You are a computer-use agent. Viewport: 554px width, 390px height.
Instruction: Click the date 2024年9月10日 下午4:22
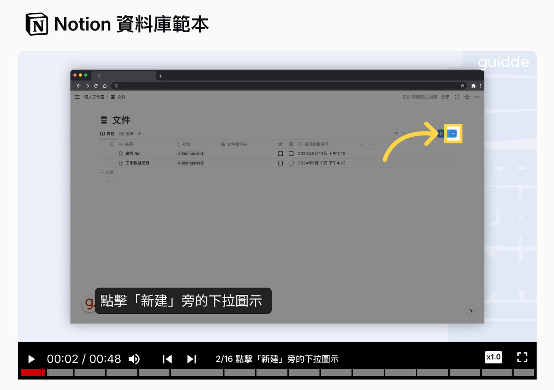[x=322, y=163]
